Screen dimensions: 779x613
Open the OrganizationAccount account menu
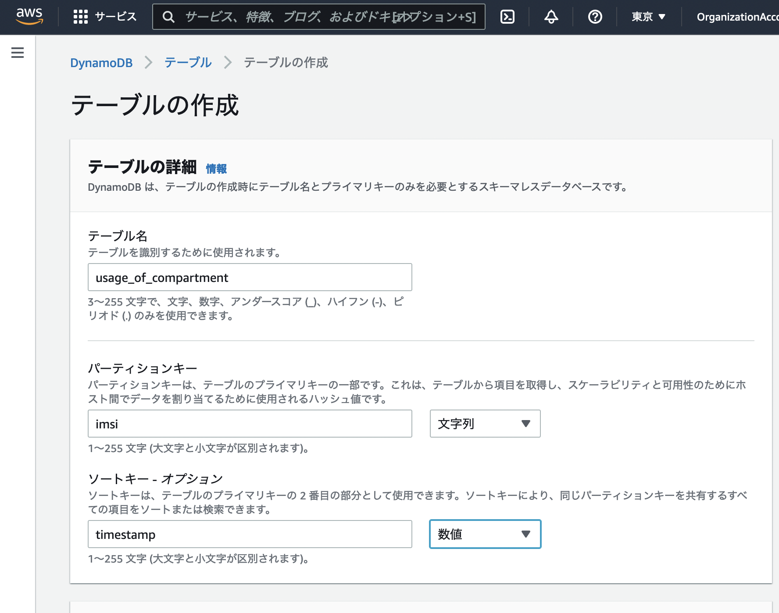coord(741,17)
